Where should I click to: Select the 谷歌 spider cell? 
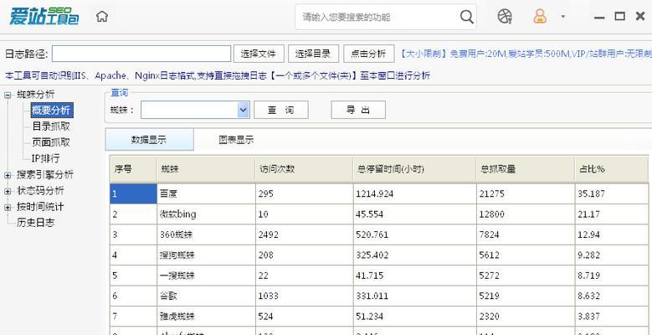(x=206, y=296)
